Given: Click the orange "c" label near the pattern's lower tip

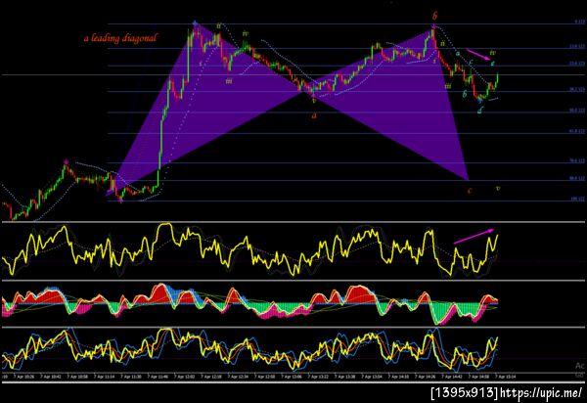Looking at the screenshot, I should (470, 191).
